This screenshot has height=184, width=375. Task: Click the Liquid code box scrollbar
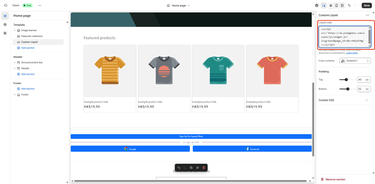[x=369, y=37]
